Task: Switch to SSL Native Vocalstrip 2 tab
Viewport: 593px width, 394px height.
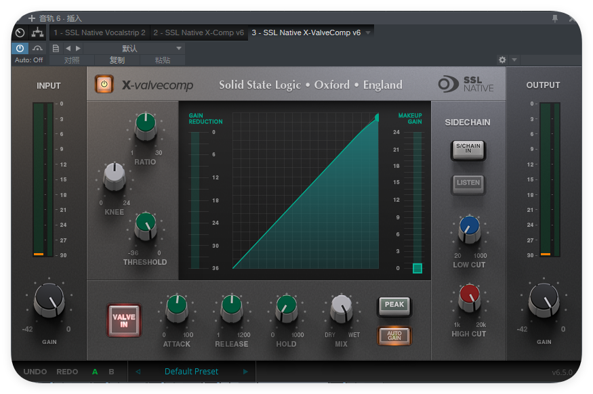Action: click(x=100, y=32)
